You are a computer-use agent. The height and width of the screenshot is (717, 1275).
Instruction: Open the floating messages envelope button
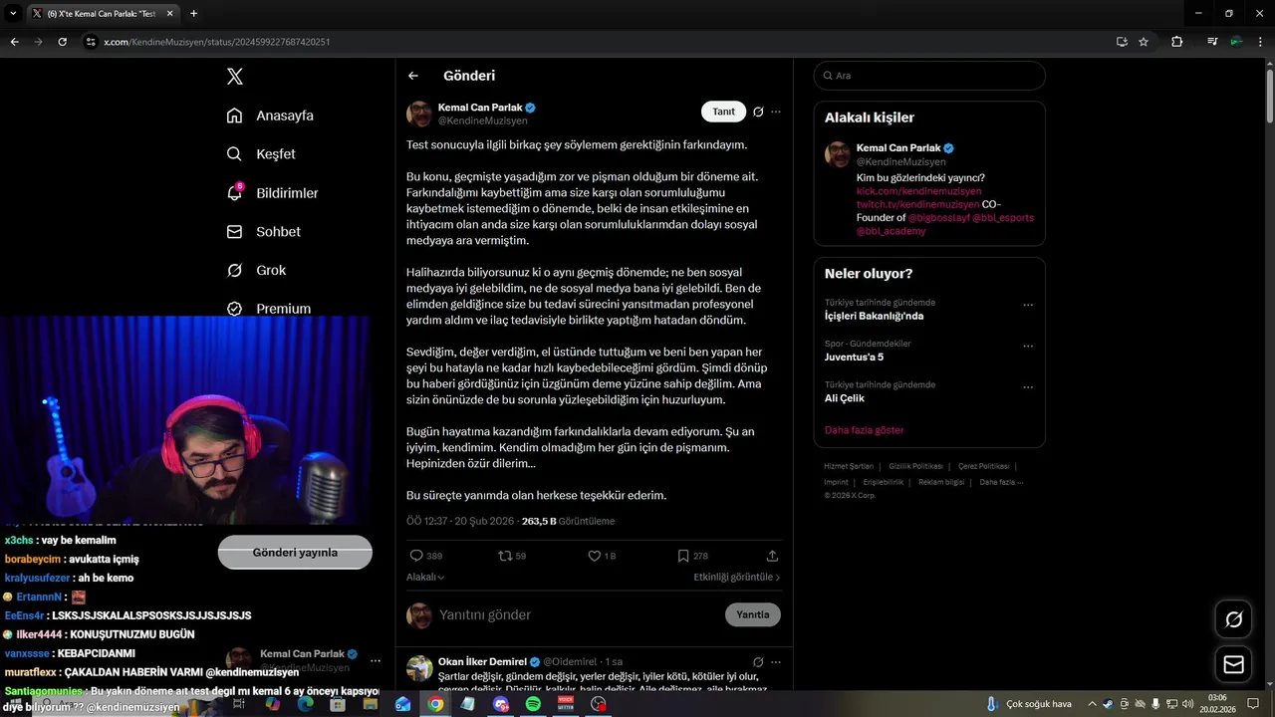coord(1234,664)
